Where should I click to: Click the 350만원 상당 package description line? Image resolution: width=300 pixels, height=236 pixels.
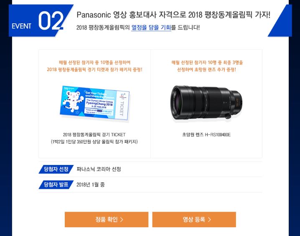(94, 142)
